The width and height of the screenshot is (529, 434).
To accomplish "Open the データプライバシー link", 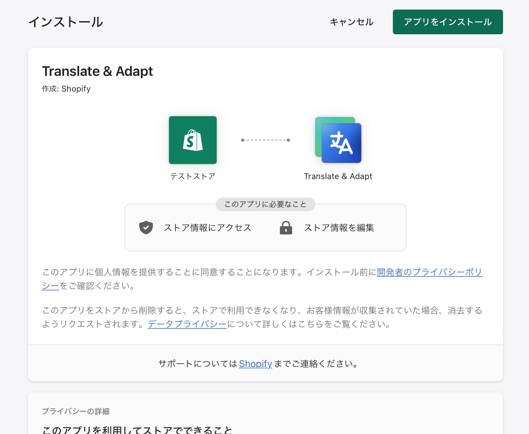I will (x=187, y=324).
